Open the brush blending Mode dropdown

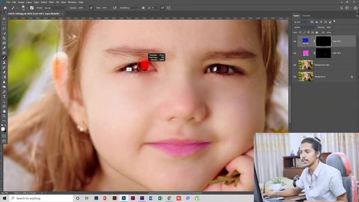point(55,8)
